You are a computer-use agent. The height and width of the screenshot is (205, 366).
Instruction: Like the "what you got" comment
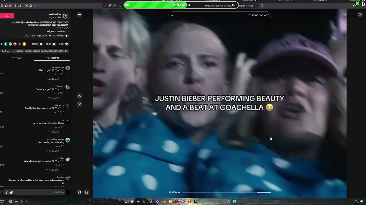coord(3,93)
